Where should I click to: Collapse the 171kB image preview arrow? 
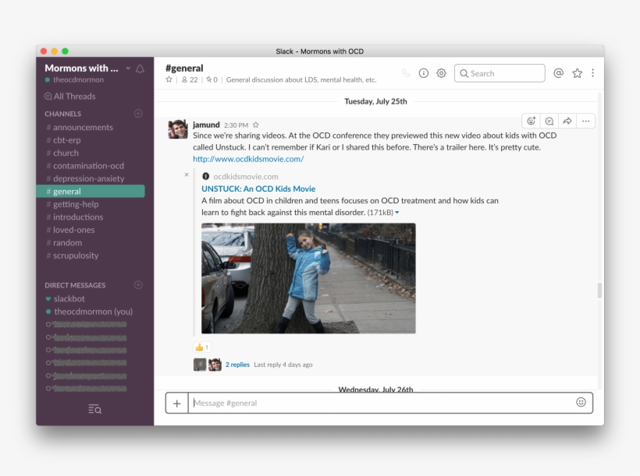pyautogui.click(x=397, y=213)
